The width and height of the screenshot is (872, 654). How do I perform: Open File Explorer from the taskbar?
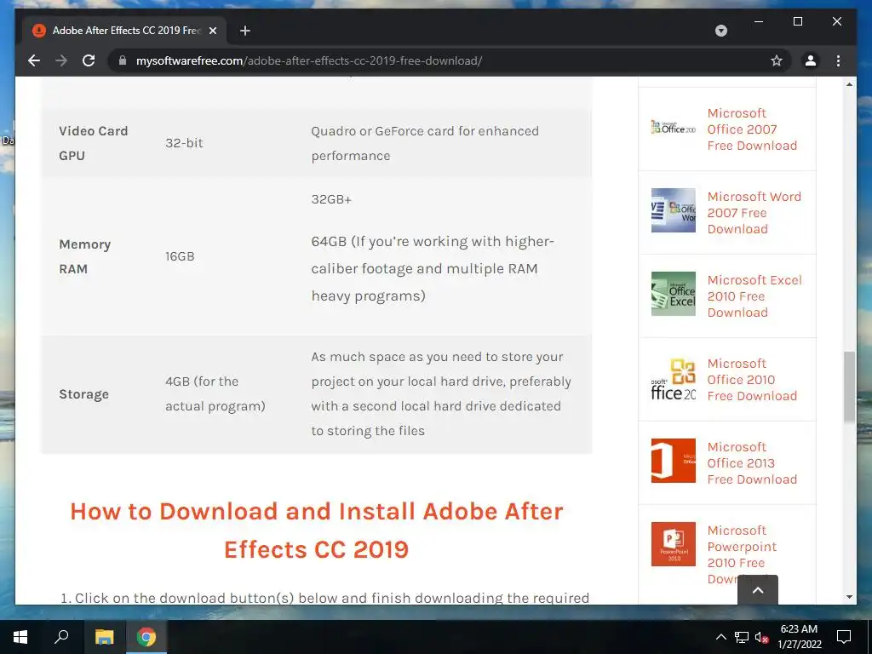pos(104,637)
